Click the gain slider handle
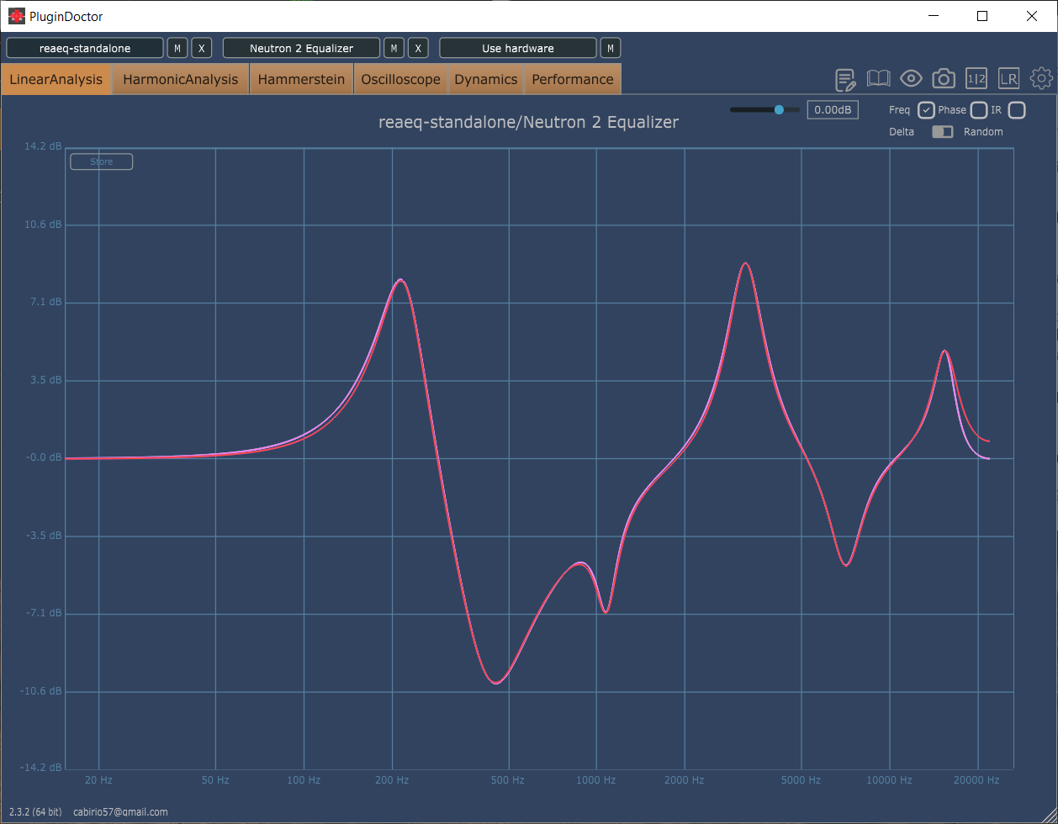1058x824 pixels. (x=779, y=109)
